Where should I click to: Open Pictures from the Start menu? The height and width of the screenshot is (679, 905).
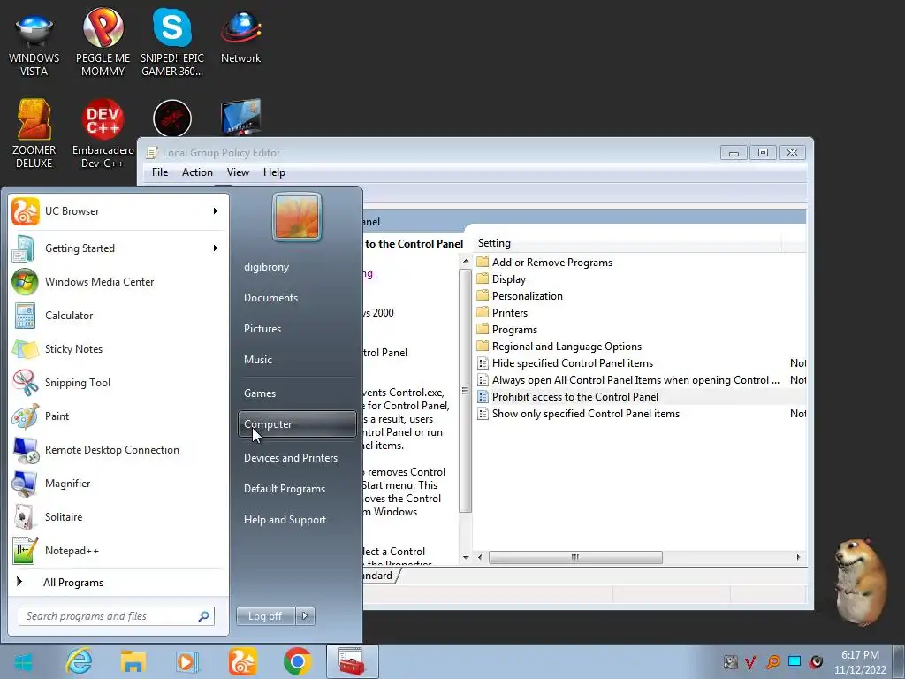[x=297, y=329]
